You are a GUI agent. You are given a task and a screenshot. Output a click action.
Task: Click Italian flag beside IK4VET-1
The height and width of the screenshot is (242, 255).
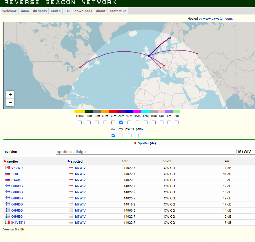click(7, 222)
